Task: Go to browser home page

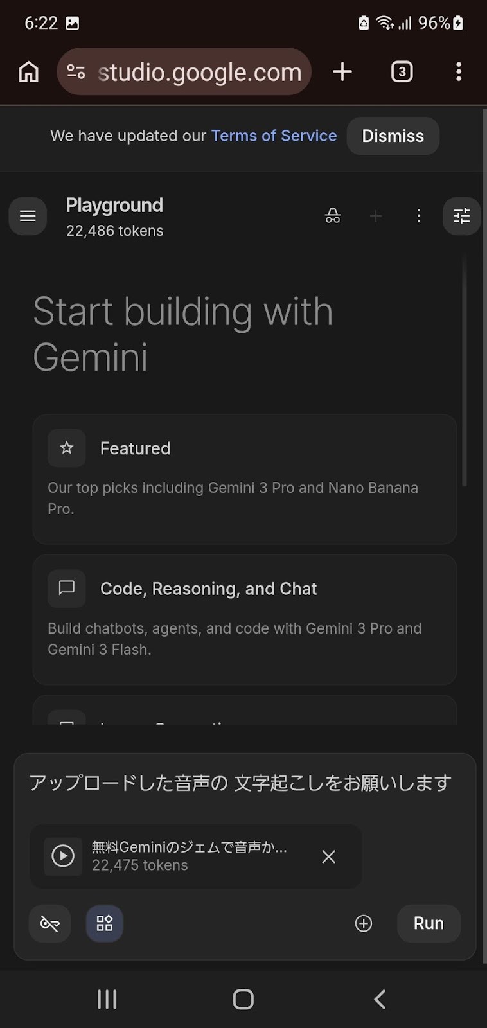Action: tap(28, 72)
